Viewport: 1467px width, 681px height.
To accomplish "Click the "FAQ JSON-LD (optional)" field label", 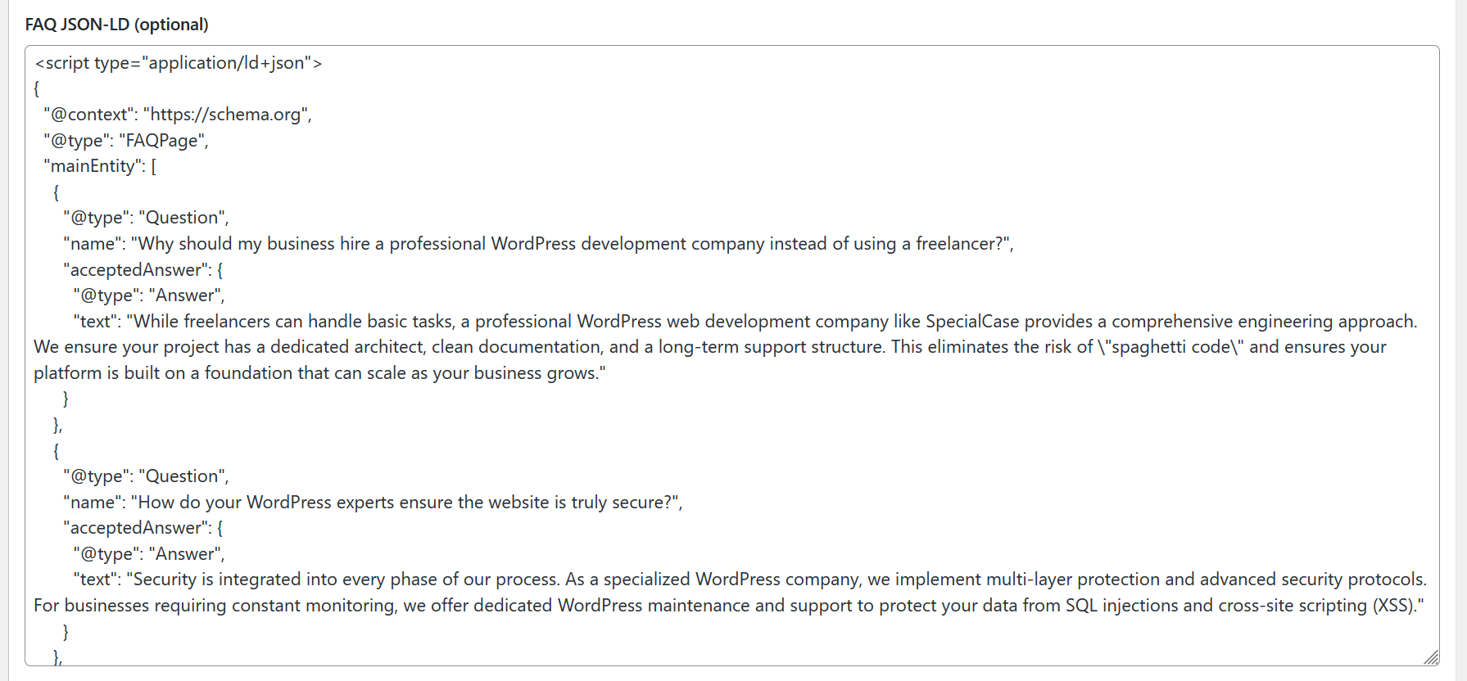I will pyautogui.click(x=116, y=25).
